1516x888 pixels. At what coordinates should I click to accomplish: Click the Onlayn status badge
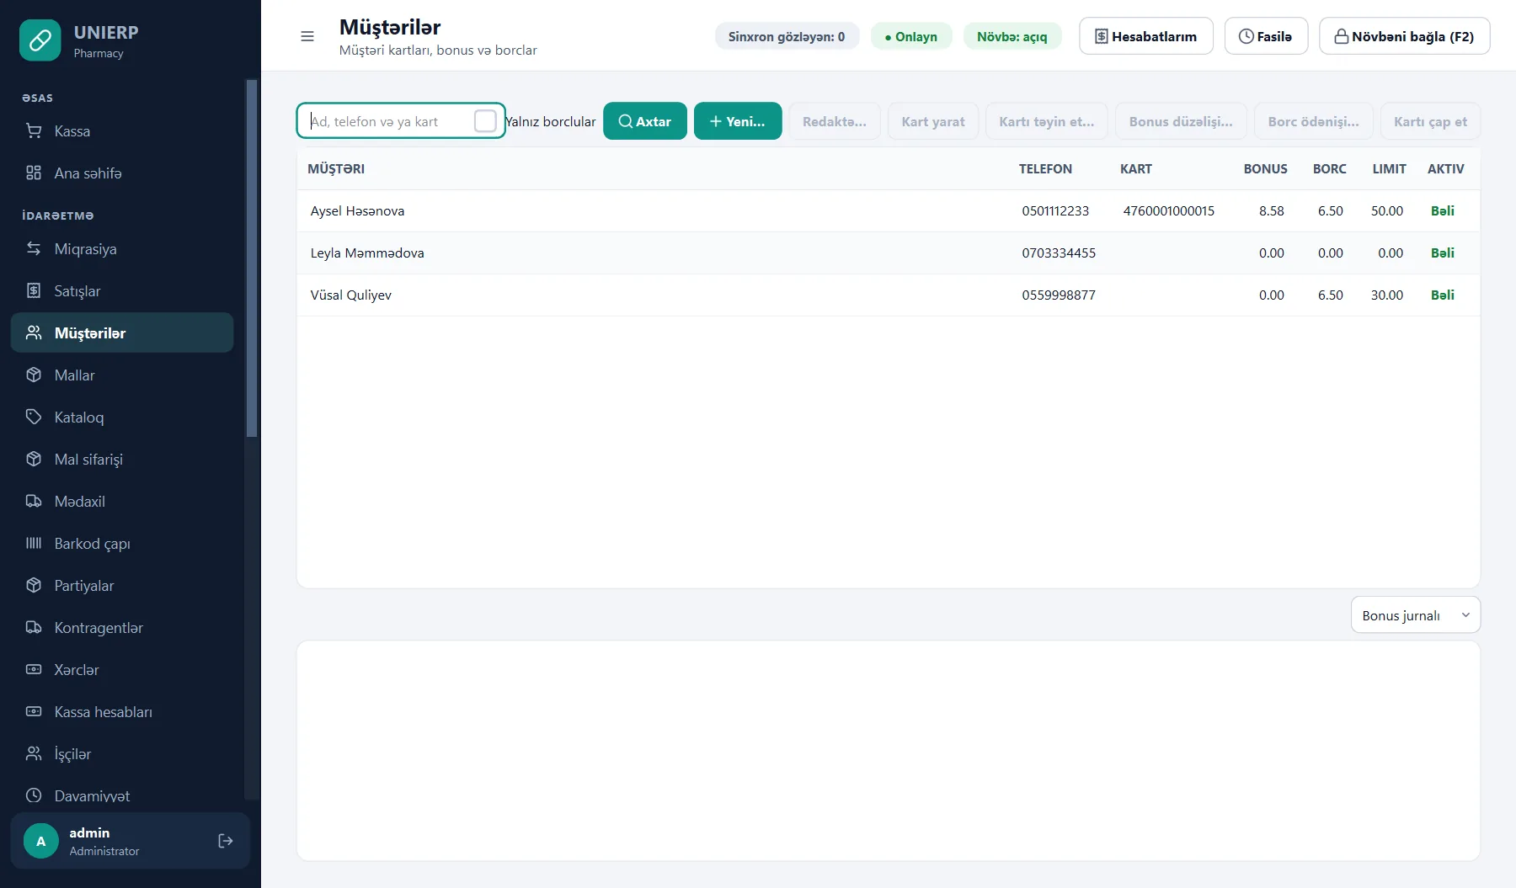tap(911, 36)
